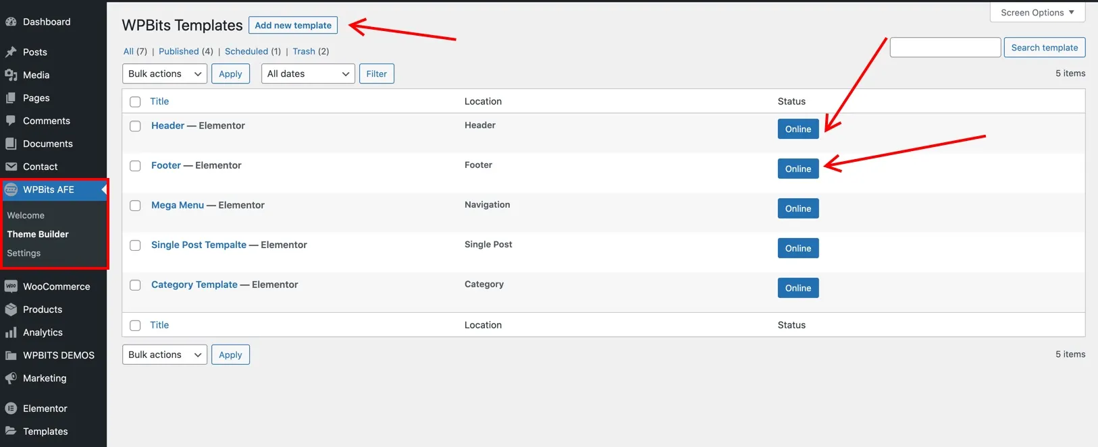Check the Header template row checkbox
Viewport: 1098px width, 447px height.
135,126
